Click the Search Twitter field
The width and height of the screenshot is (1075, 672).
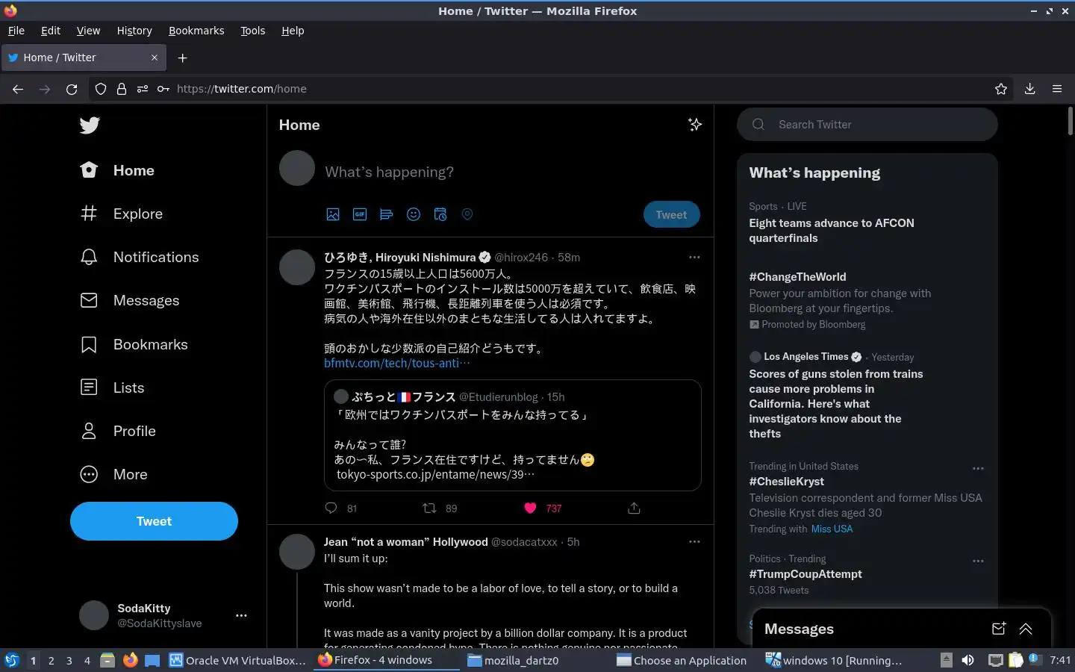867,125
